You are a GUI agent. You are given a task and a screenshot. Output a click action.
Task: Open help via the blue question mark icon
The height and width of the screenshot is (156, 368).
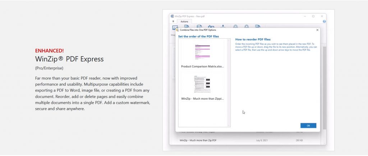tap(324, 21)
